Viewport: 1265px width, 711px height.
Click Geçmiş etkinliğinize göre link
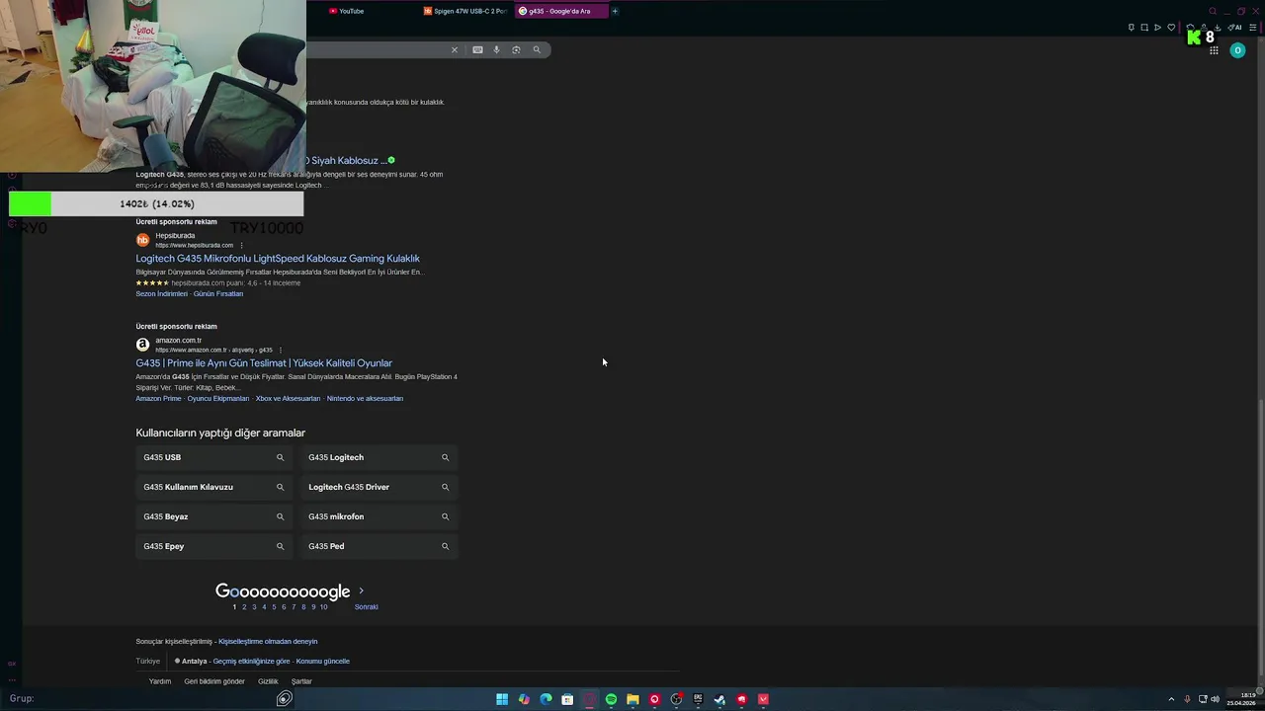point(251,662)
